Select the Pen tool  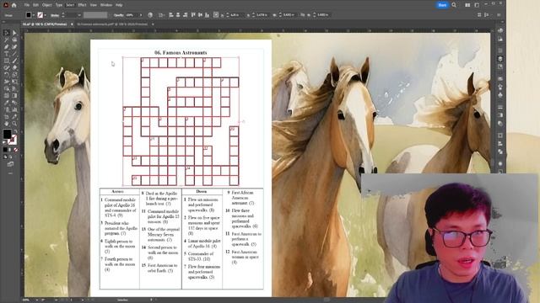point(6,46)
